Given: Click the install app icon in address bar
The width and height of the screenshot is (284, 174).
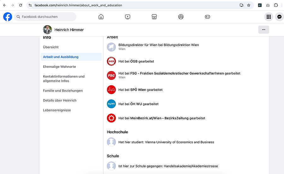Looking at the screenshot, I should pos(241,5).
